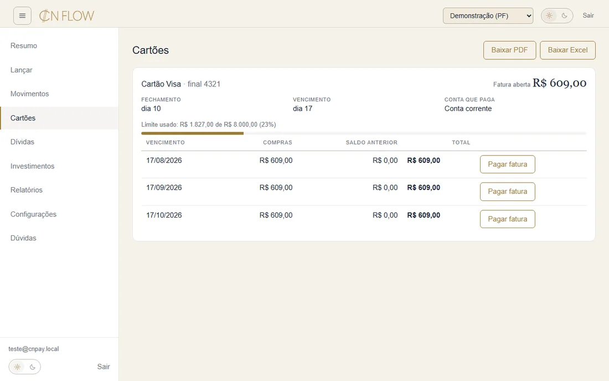Viewport: 609px width, 381px height.
Task: Go to Resumo in the sidebar
Action: tap(59, 46)
